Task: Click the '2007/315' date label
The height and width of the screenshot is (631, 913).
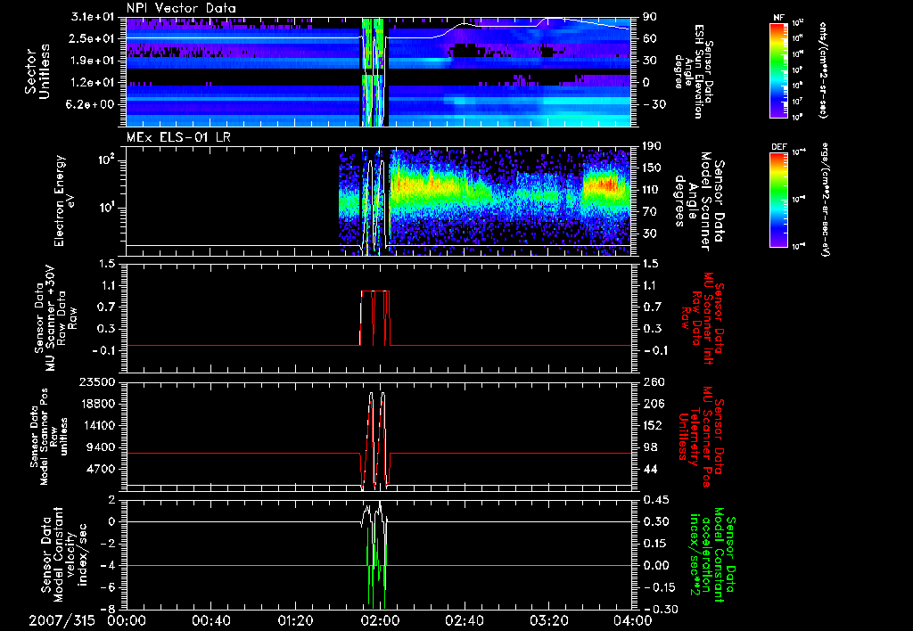Action: point(62,620)
